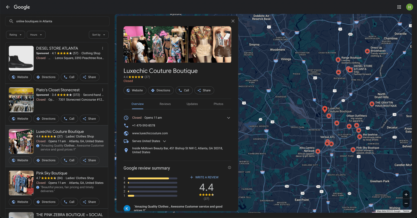The height and width of the screenshot is (218, 417).
Task: Call Plato's Closet Stonecrest
Action: (x=69, y=119)
